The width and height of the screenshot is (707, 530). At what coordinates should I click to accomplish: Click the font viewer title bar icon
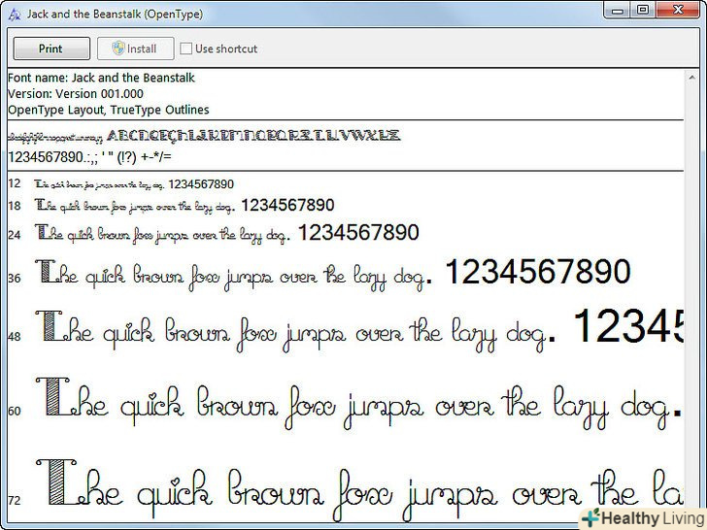tap(15, 15)
